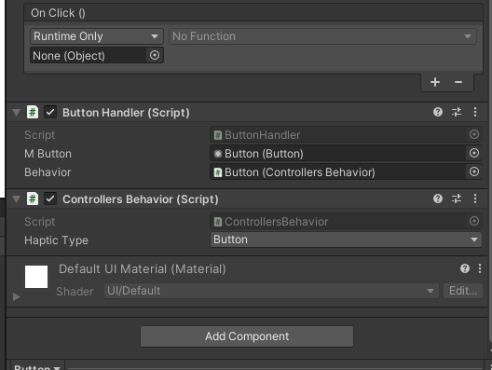Image resolution: width=492 pixels, height=370 pixels.
Task: Open the Haptic Type dropdown
Action: (346, 240)
